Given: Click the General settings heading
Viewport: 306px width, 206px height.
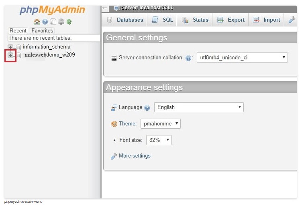Looking at the screenshot, I should coord(137,38).
